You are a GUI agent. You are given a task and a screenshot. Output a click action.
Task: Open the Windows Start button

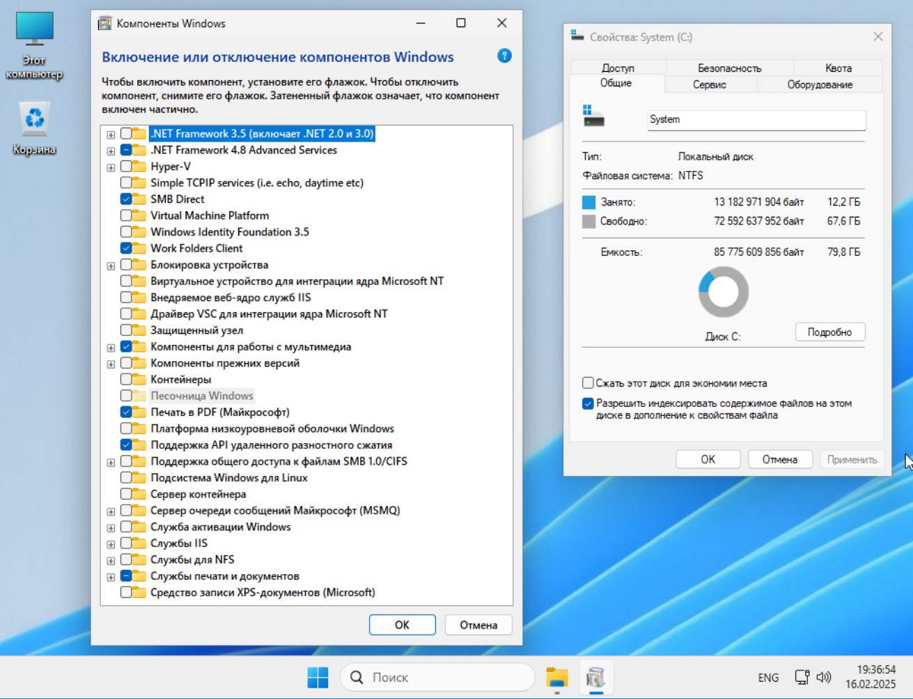318,677
